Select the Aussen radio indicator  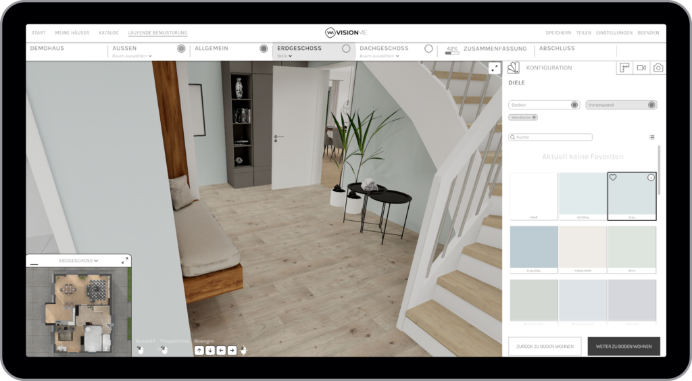tap(181, 49)
